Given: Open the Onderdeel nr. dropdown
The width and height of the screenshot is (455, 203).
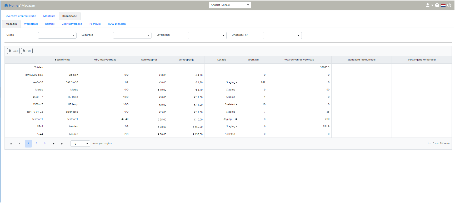Looking at the screenshot, I should point(282,35).
